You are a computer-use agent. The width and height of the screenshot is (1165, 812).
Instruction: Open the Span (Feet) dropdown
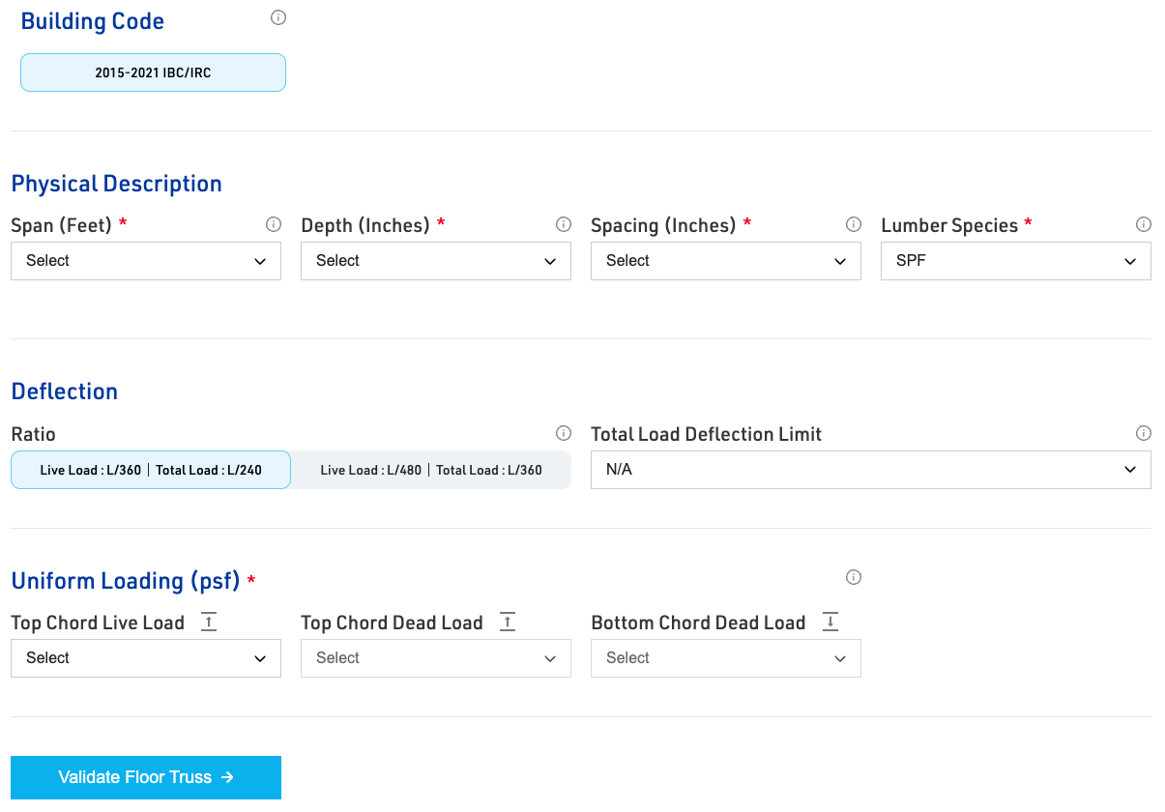(146, 261)
